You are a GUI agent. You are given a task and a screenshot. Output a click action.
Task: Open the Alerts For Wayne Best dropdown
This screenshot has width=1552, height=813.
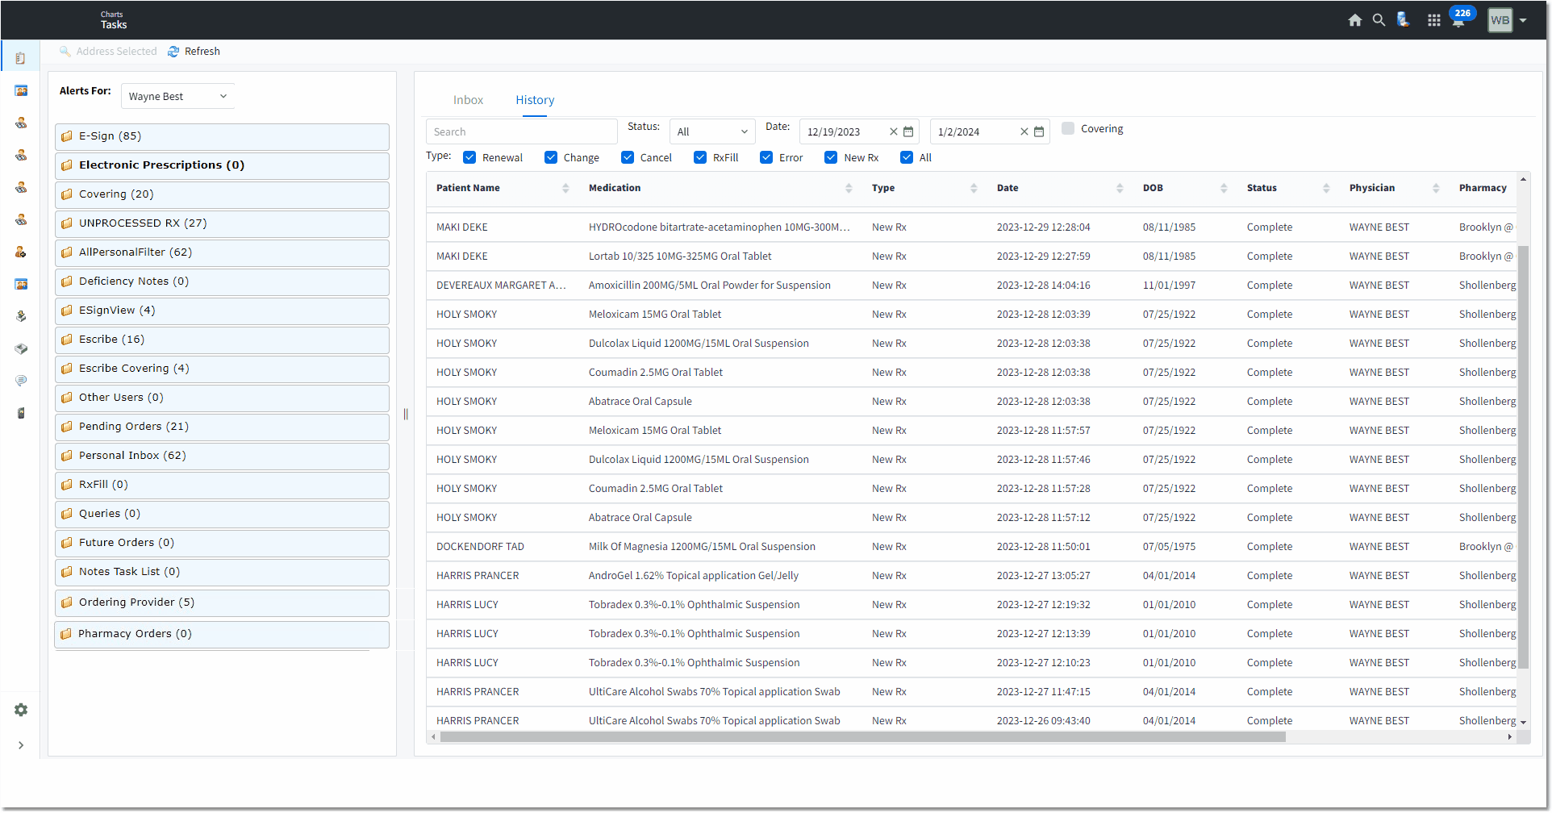(177, 96)
